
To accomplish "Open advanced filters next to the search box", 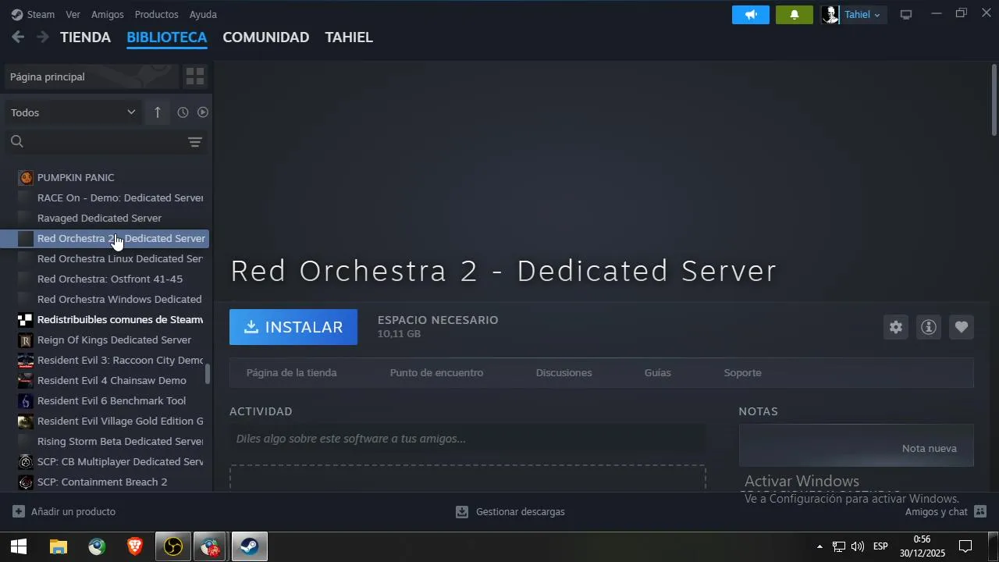I will coord(195,142).
